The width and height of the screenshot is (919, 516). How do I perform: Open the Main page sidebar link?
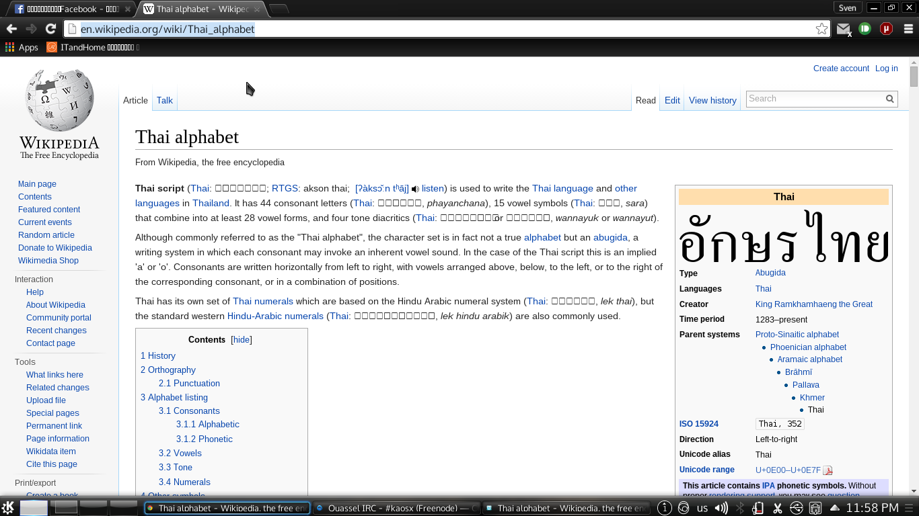pos(37,184)
